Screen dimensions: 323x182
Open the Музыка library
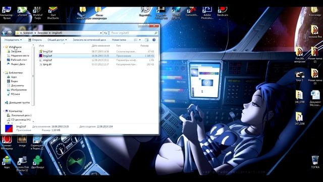tap(14, 94)
